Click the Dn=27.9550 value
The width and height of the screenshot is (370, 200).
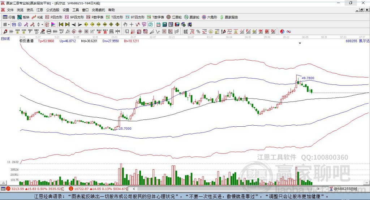pos(111,41)
